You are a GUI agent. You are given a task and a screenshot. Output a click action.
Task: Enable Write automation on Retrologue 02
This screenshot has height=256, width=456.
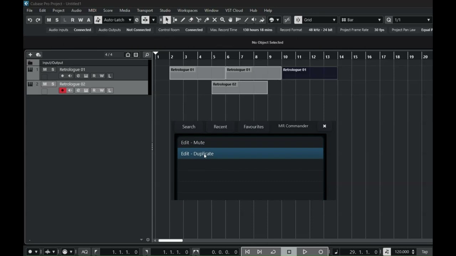tap(102, 90)
